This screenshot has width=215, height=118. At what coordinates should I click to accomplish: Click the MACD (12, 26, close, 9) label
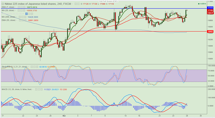pyautogui.click(x=16, y=89)
